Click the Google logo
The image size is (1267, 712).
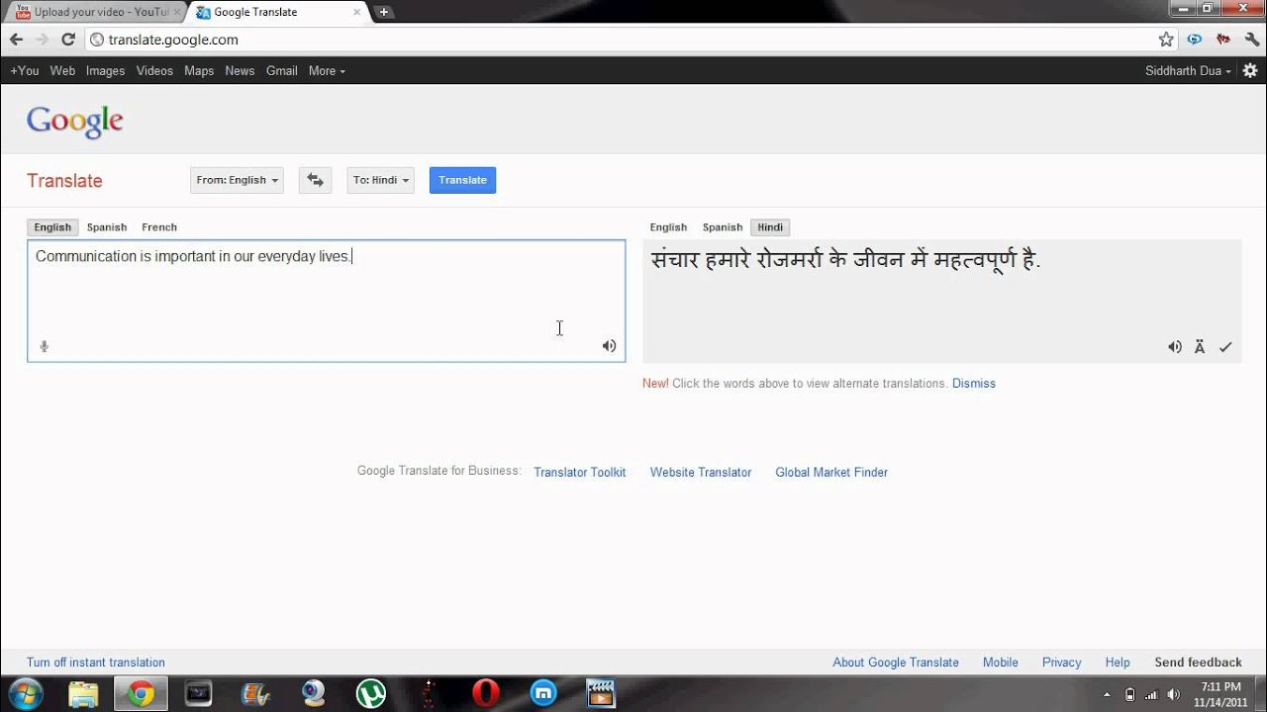(x=75, y=121)
